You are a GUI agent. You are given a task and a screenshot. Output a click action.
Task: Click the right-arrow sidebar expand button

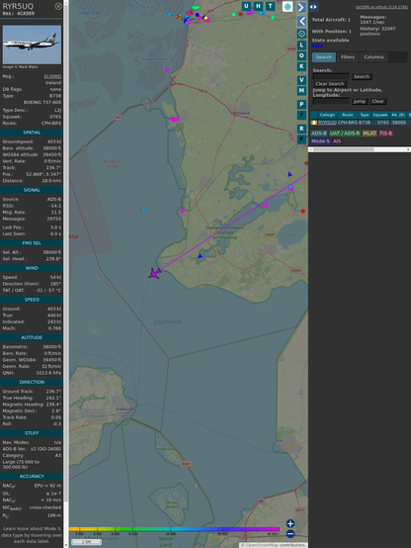point(301,7)
